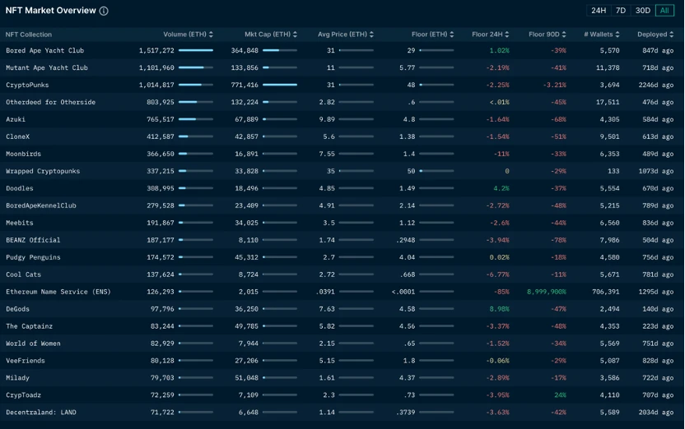Click the Deployed column sort arrows
Viewport: 685px width, 429px height.
(672, 35)
